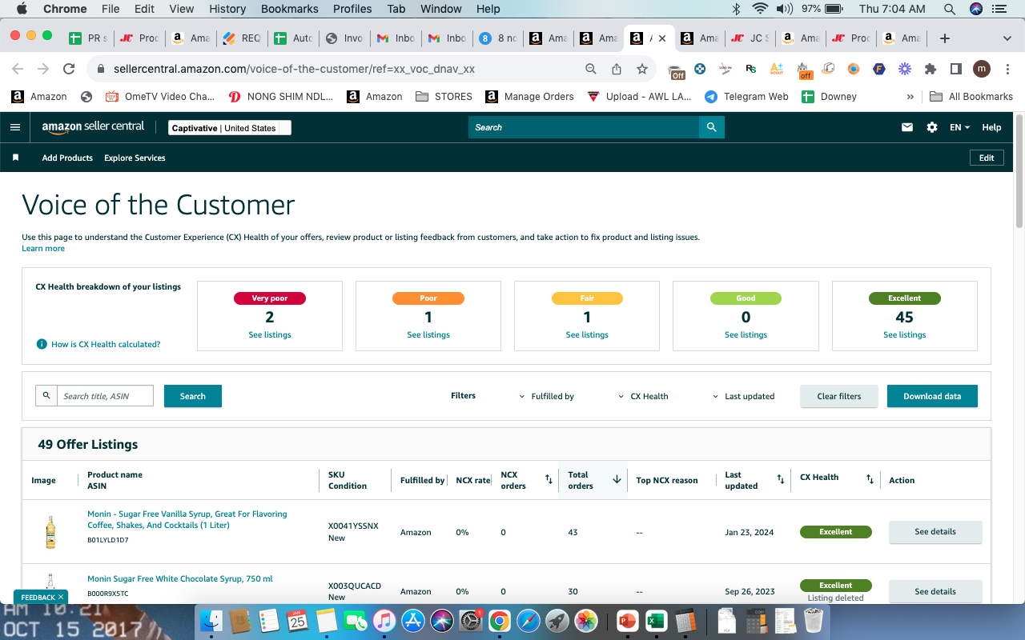Switch to the '8 no' browser tab
The height and width of the screenshot is (640, 1025).
497,38
